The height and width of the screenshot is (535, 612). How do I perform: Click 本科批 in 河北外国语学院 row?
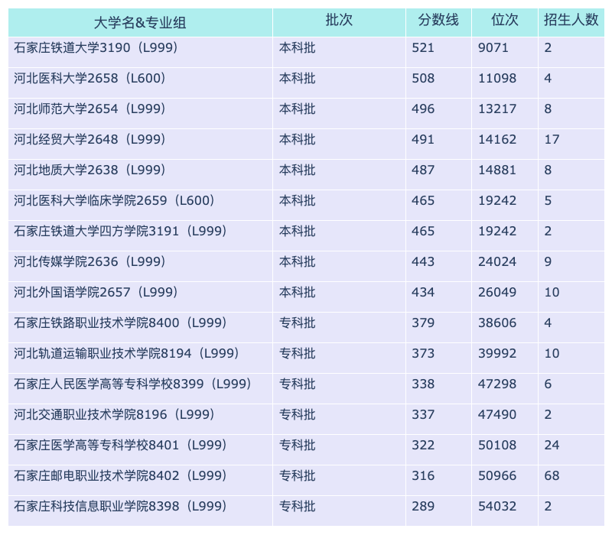[x=297, y=292]
